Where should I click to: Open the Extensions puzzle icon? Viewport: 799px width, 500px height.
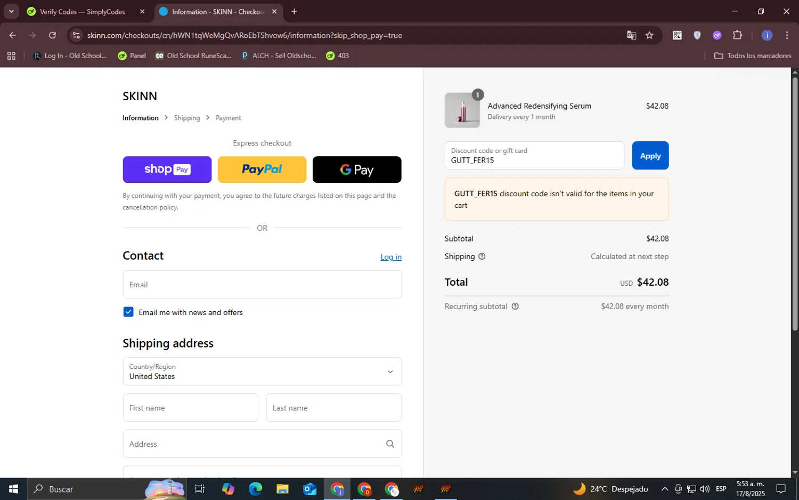pyautogui.click(x=737, y=35)
